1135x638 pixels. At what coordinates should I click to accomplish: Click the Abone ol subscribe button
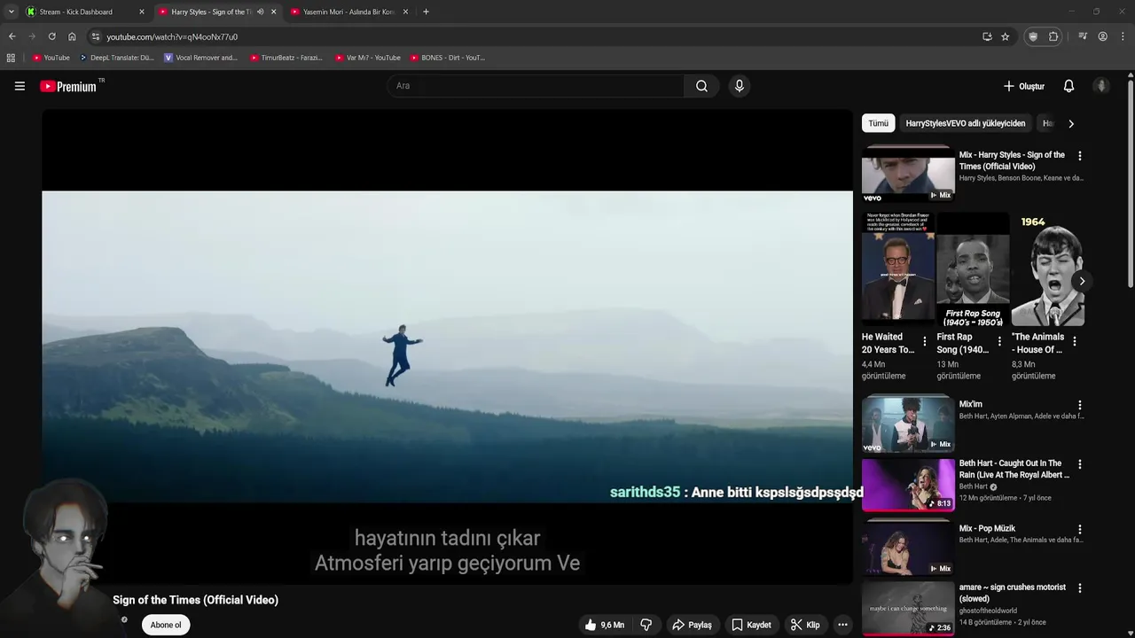pyautogui.click(x=166, y=625)
